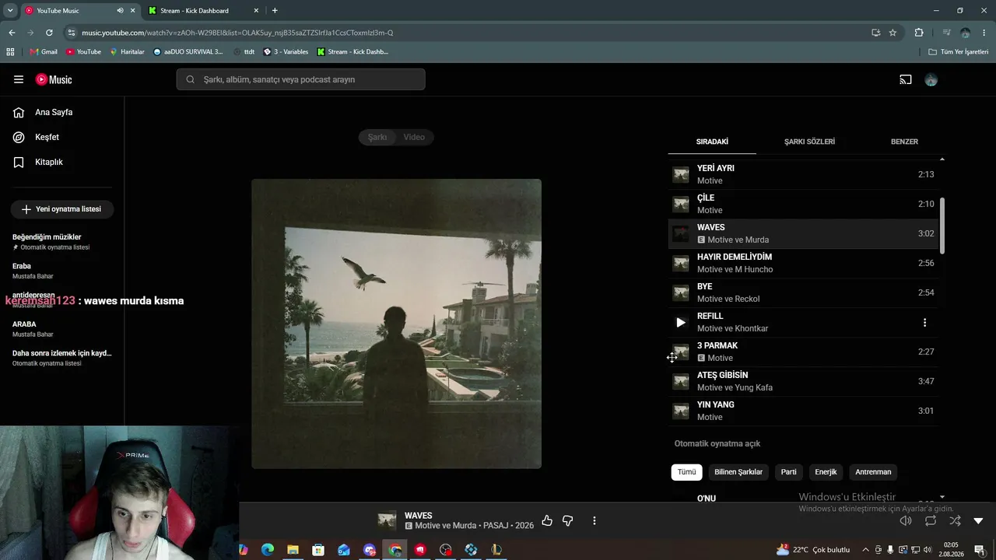
Task: Create a playlist with Yeni oynatma listesi
Action: tap(61, 209)
